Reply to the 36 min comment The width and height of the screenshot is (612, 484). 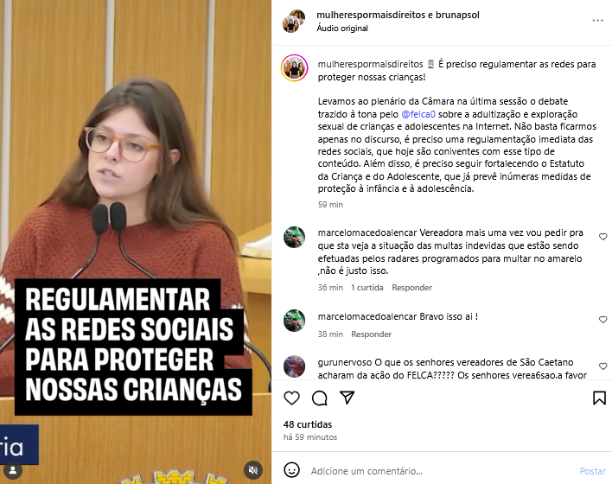pyautogui.click(x=411, y=288)
